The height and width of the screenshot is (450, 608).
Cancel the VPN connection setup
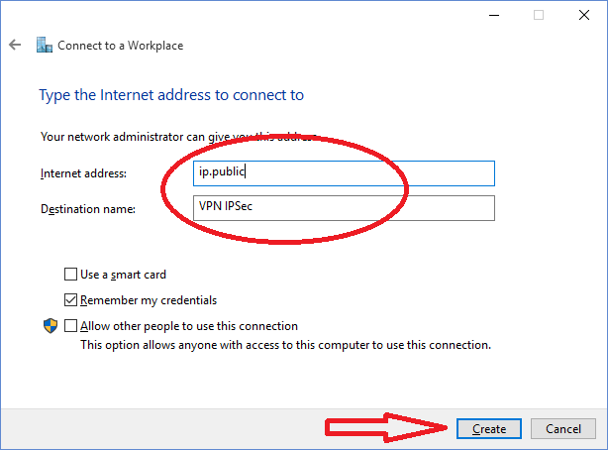[563, 428]
